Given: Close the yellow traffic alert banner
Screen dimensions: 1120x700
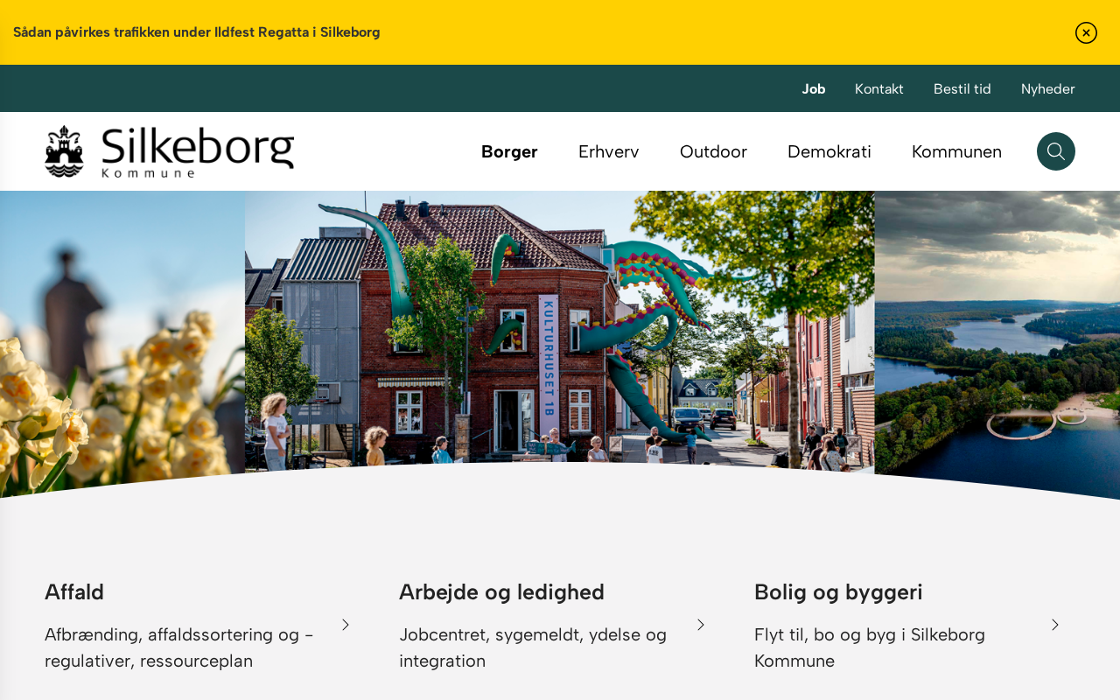Looking at the screenshot, I should coord(1086,32).
